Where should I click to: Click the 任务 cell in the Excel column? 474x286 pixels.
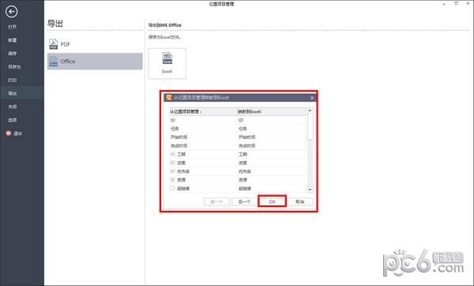(x=271, y=129)
